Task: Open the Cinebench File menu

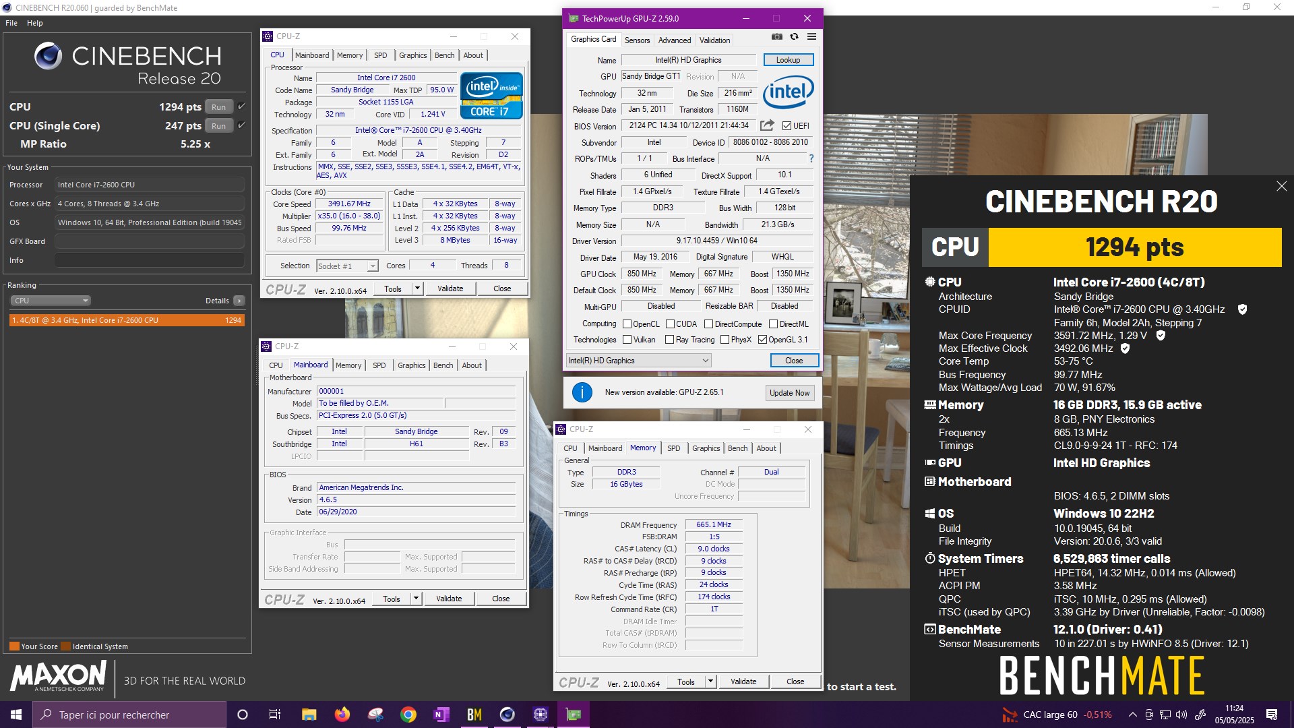Action: pos(11,23)
